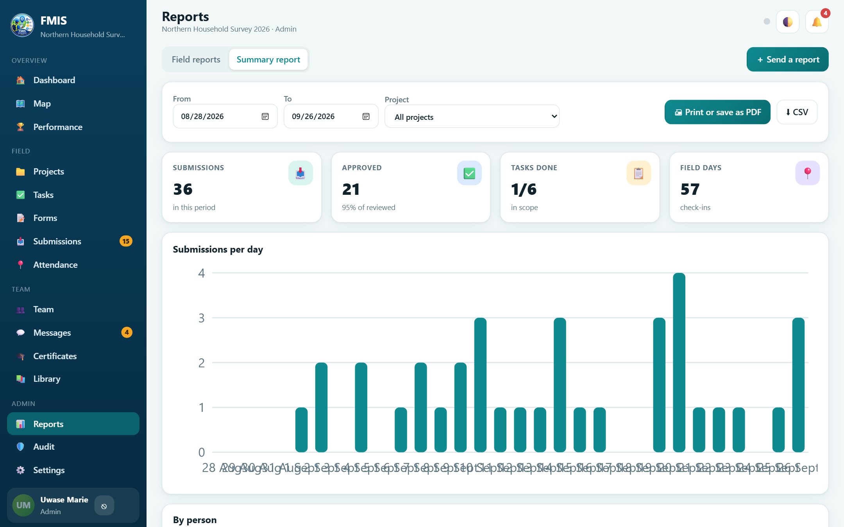Click the notifications bell icon

pos(817,22)
